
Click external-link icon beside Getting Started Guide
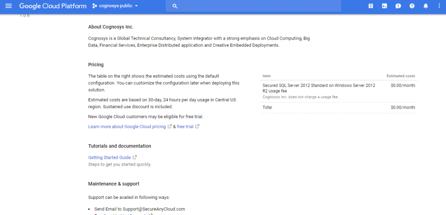(135, 157)
